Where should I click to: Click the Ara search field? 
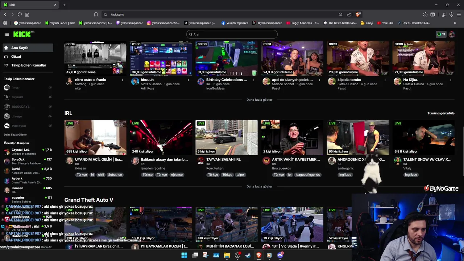point(232,34)
